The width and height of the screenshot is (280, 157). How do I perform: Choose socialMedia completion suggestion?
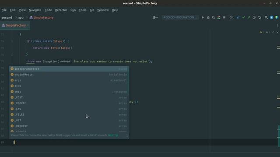point(69,75)
